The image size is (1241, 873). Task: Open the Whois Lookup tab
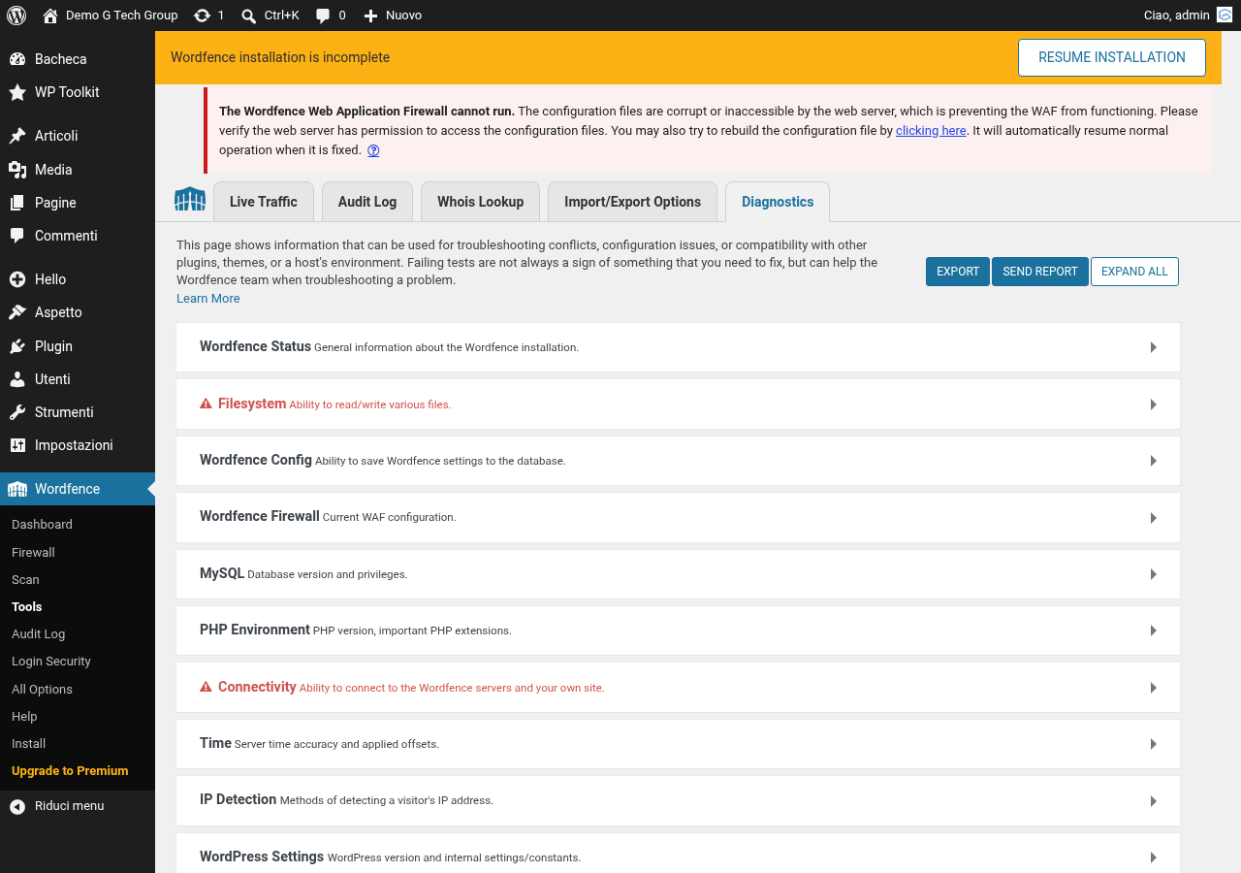[480, 202]
